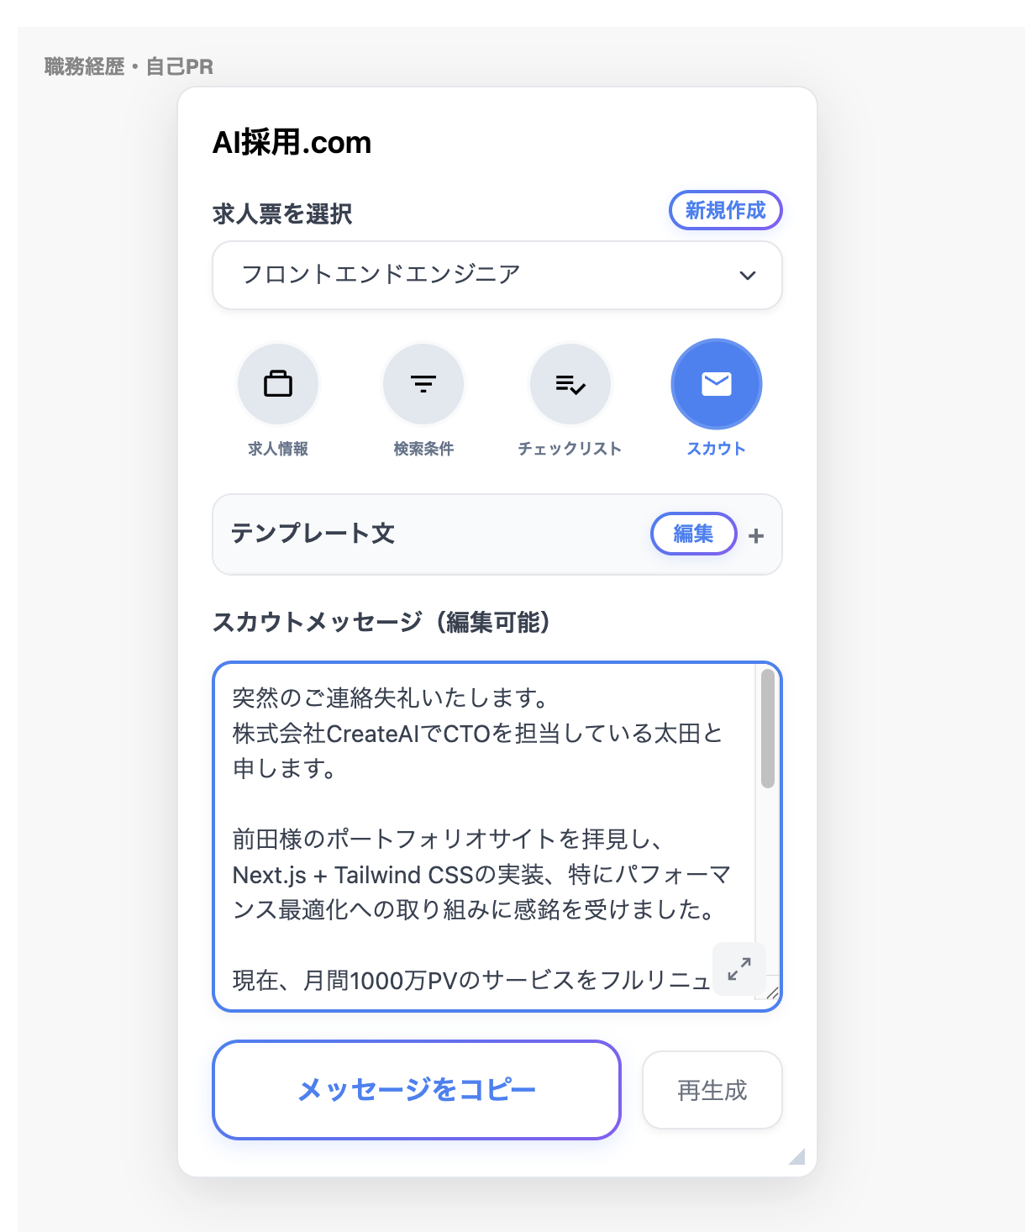
Task: Select the 検索条件 filter icon
Action: (x=423, y=384)
